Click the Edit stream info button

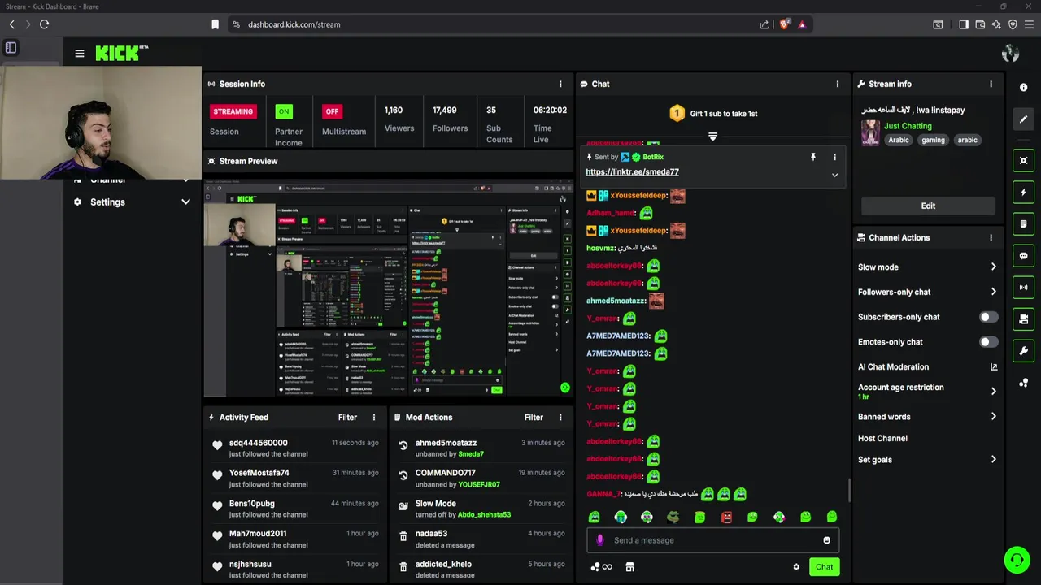928,206
